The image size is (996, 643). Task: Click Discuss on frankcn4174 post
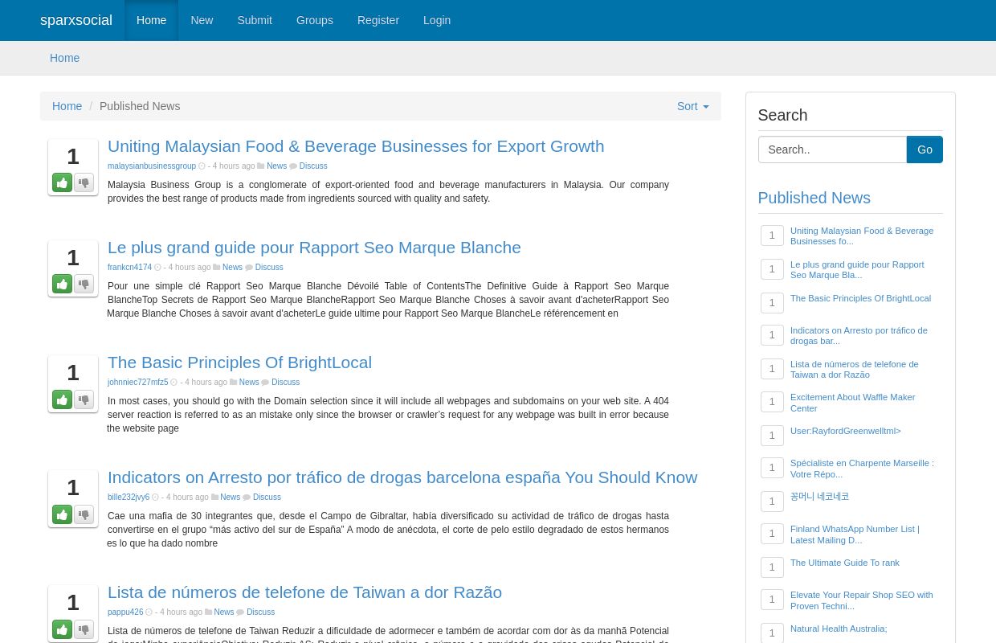coord(269,268)
